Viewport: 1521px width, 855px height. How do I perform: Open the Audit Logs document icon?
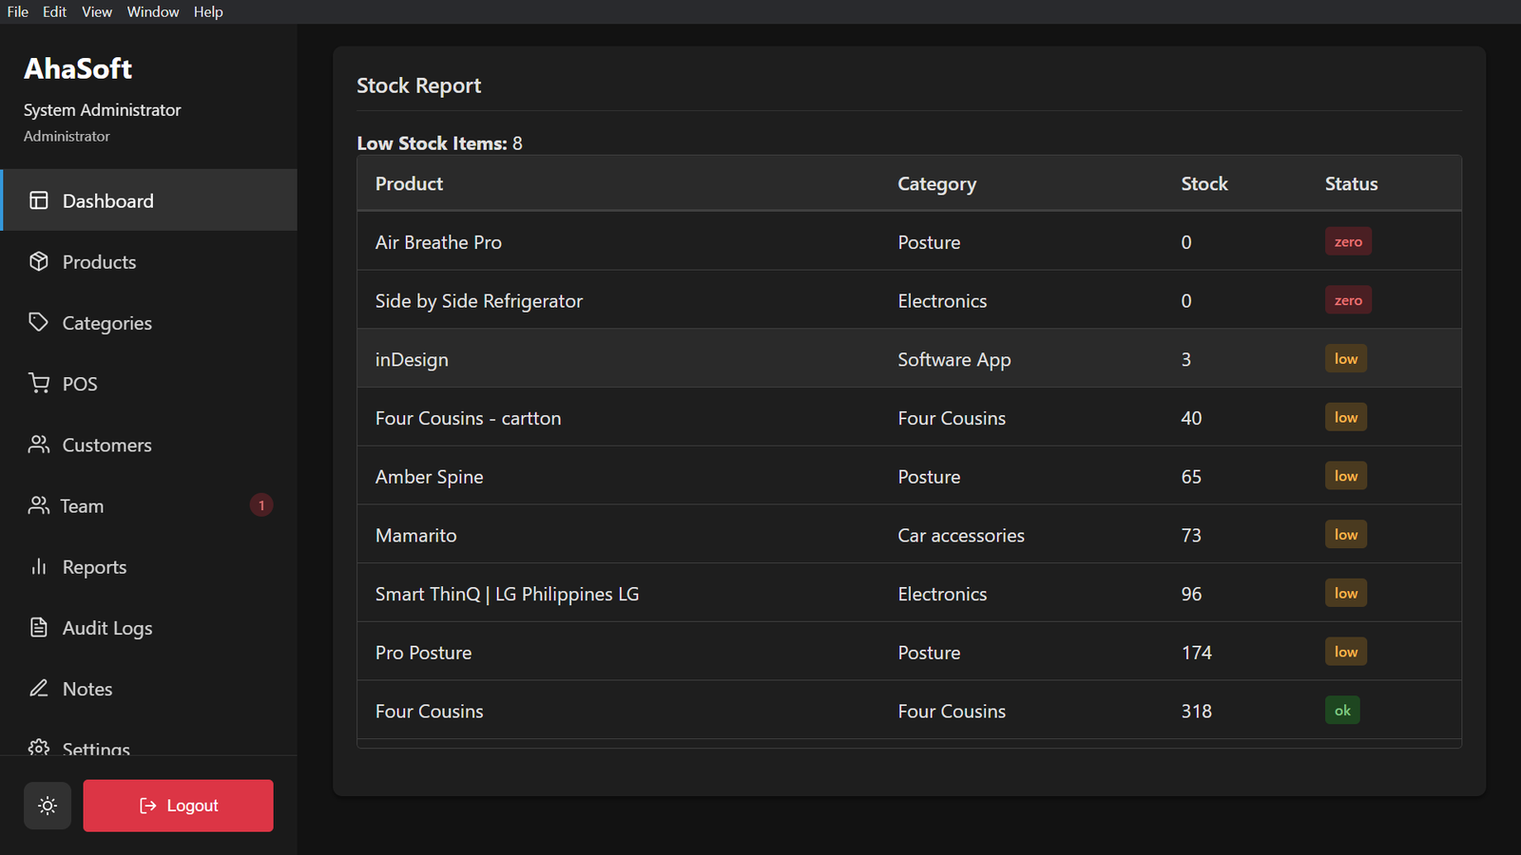point(38,627)
